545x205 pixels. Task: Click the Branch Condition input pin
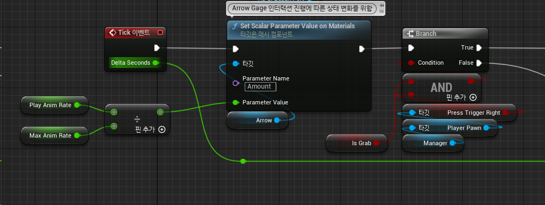(x=411, y=63)
